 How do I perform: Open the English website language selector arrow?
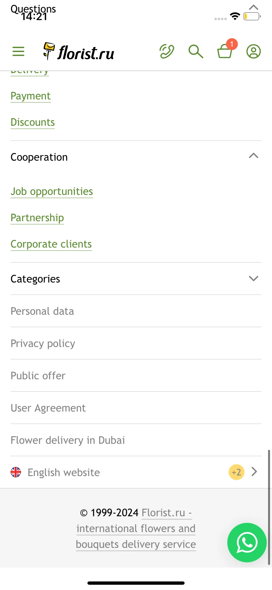tap(254, 472)
